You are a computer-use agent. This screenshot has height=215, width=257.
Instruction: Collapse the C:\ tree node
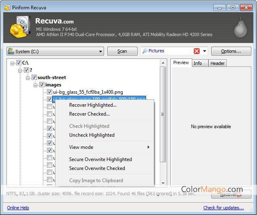(x=13, y=63)
